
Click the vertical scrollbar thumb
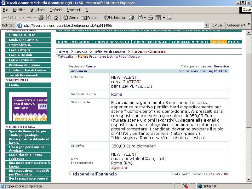point(249,91)
